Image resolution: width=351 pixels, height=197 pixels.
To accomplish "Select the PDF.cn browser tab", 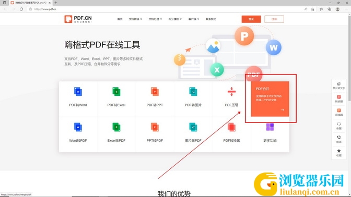I will pyautogui.click(x=31, y=3).
